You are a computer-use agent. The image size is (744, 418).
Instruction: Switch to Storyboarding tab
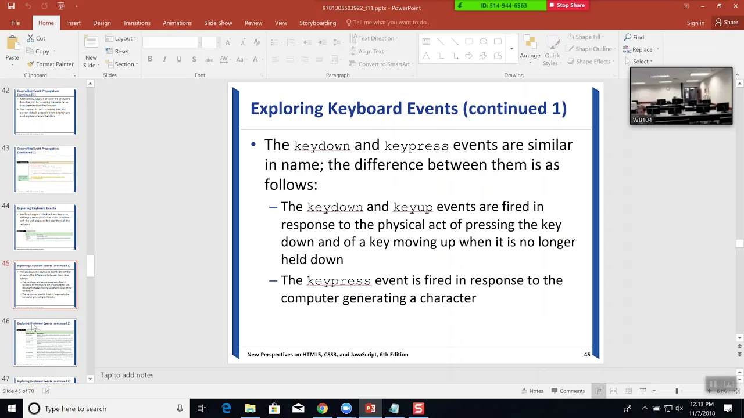pos(317,23)
